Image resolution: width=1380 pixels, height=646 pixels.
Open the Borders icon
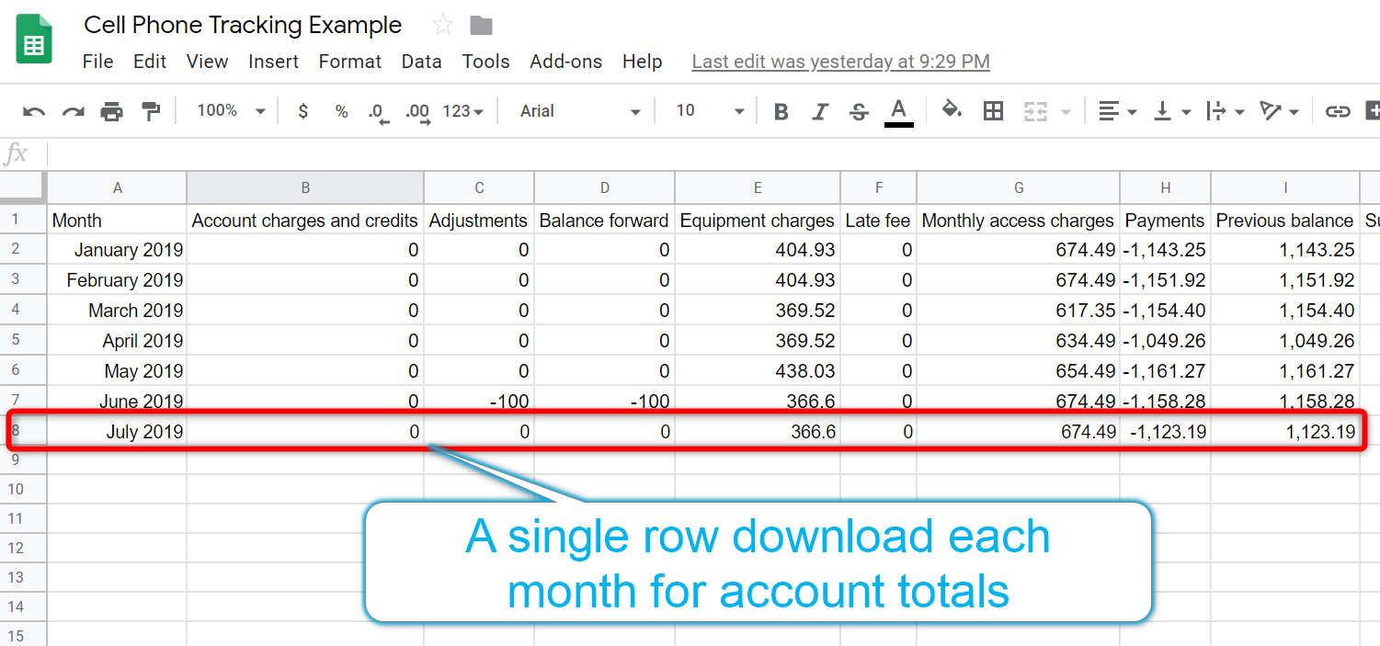[993, 110]
